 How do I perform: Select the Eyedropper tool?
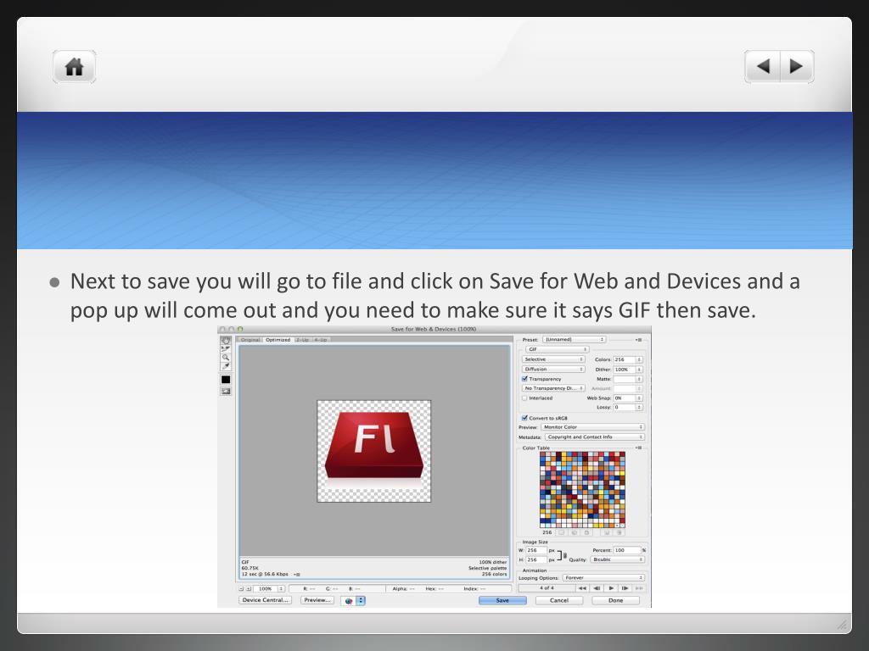point(226,366)
